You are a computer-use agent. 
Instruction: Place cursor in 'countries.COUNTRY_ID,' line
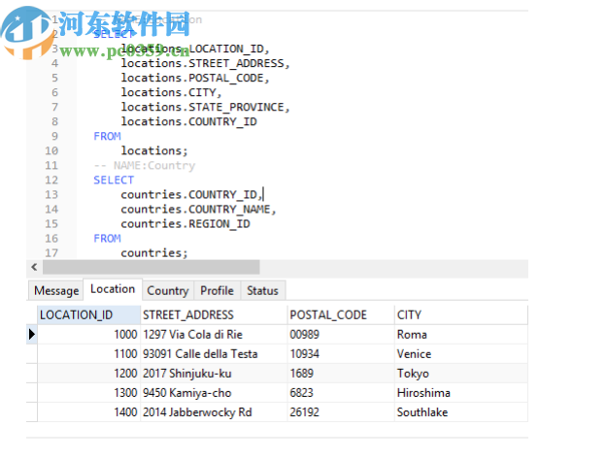[x=191, y=194]
